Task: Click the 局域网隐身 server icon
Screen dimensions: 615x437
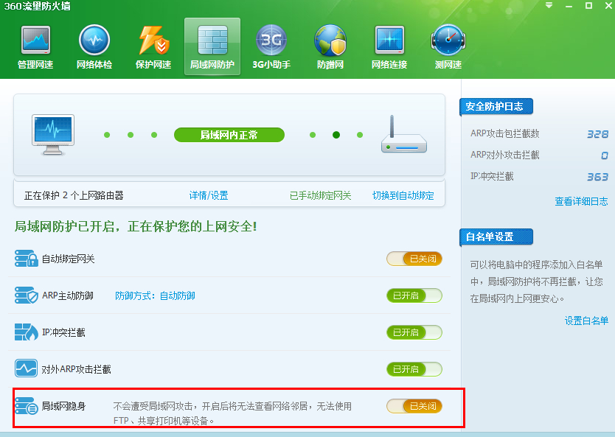Action: 27,405
